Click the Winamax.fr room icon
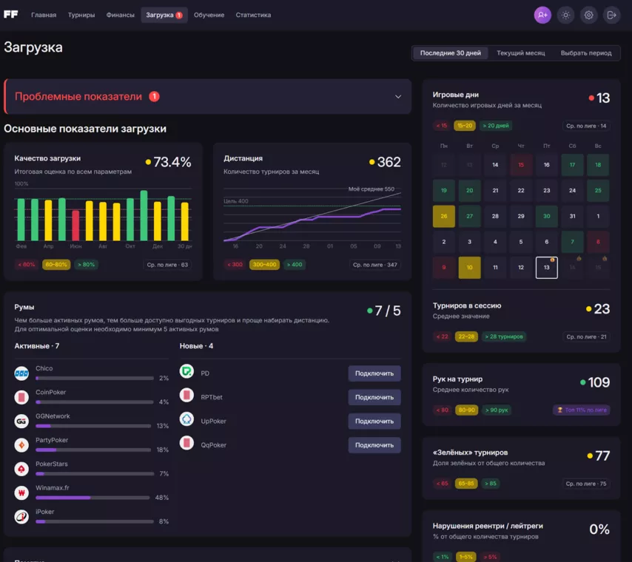 (x=21, y=492)
